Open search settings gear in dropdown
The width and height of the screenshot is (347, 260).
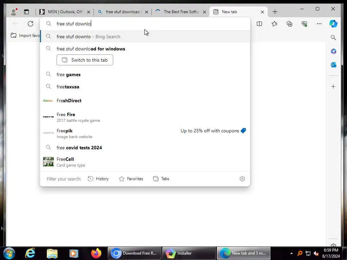(x=242, y=179)
